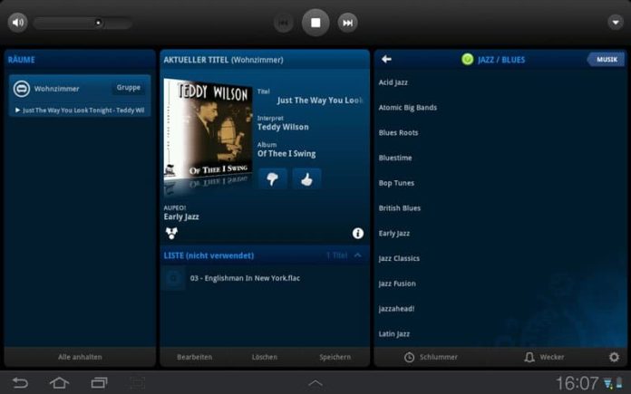Open the Schlummer sleep timer
The width and height of the screenshot is (631, 394).
(431, 357)
